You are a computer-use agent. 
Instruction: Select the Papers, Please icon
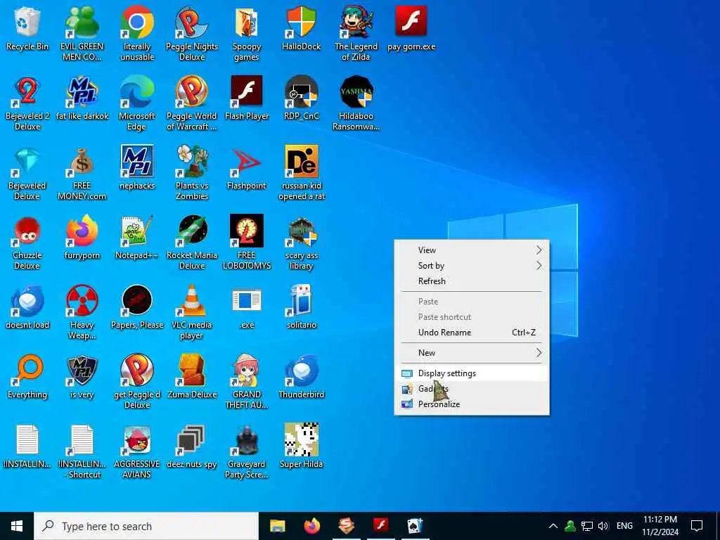(137, 308)
